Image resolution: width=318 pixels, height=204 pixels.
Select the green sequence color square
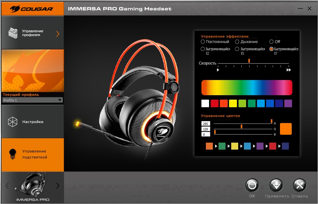tap(222, 146)
